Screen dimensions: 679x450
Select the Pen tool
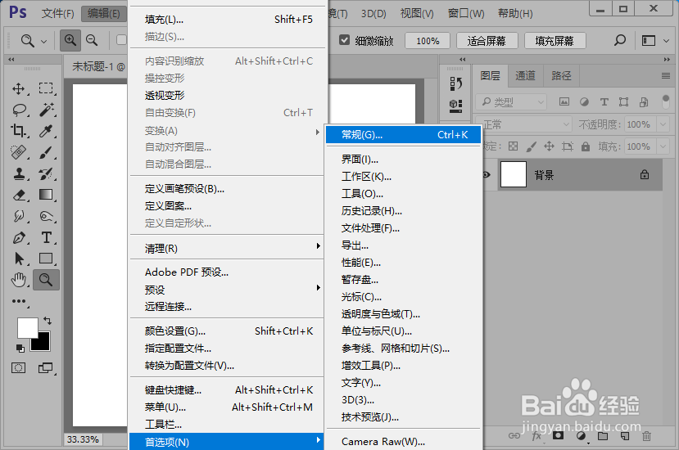coord(19,237)
